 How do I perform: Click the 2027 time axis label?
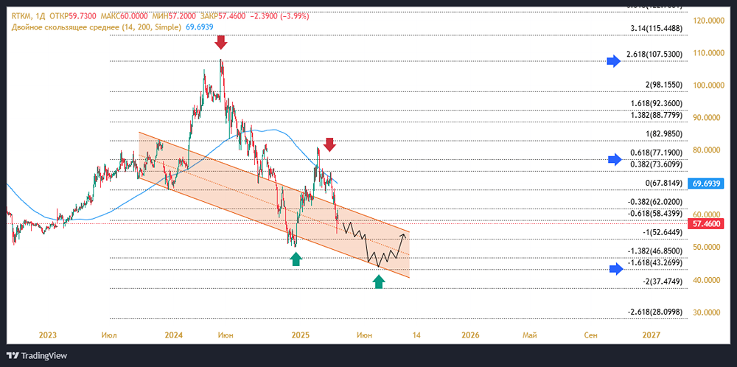(x=651, y=335)
